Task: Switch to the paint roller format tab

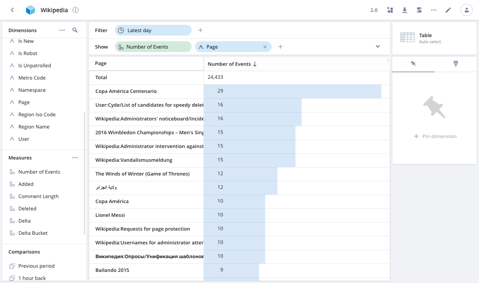Action: pyautogui.click(x=456, y=64)
